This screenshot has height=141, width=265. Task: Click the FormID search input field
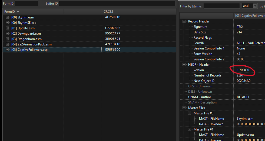[27, 4]
